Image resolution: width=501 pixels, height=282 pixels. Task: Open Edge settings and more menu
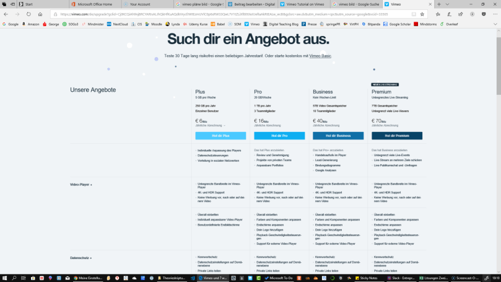click(x=495, y=14)
